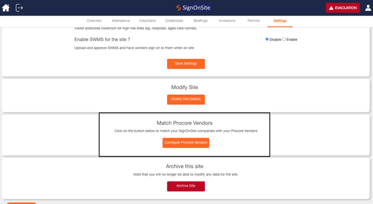Go to the home page icon
Viewport: 373px width, 204px height.
click(6, 8)
